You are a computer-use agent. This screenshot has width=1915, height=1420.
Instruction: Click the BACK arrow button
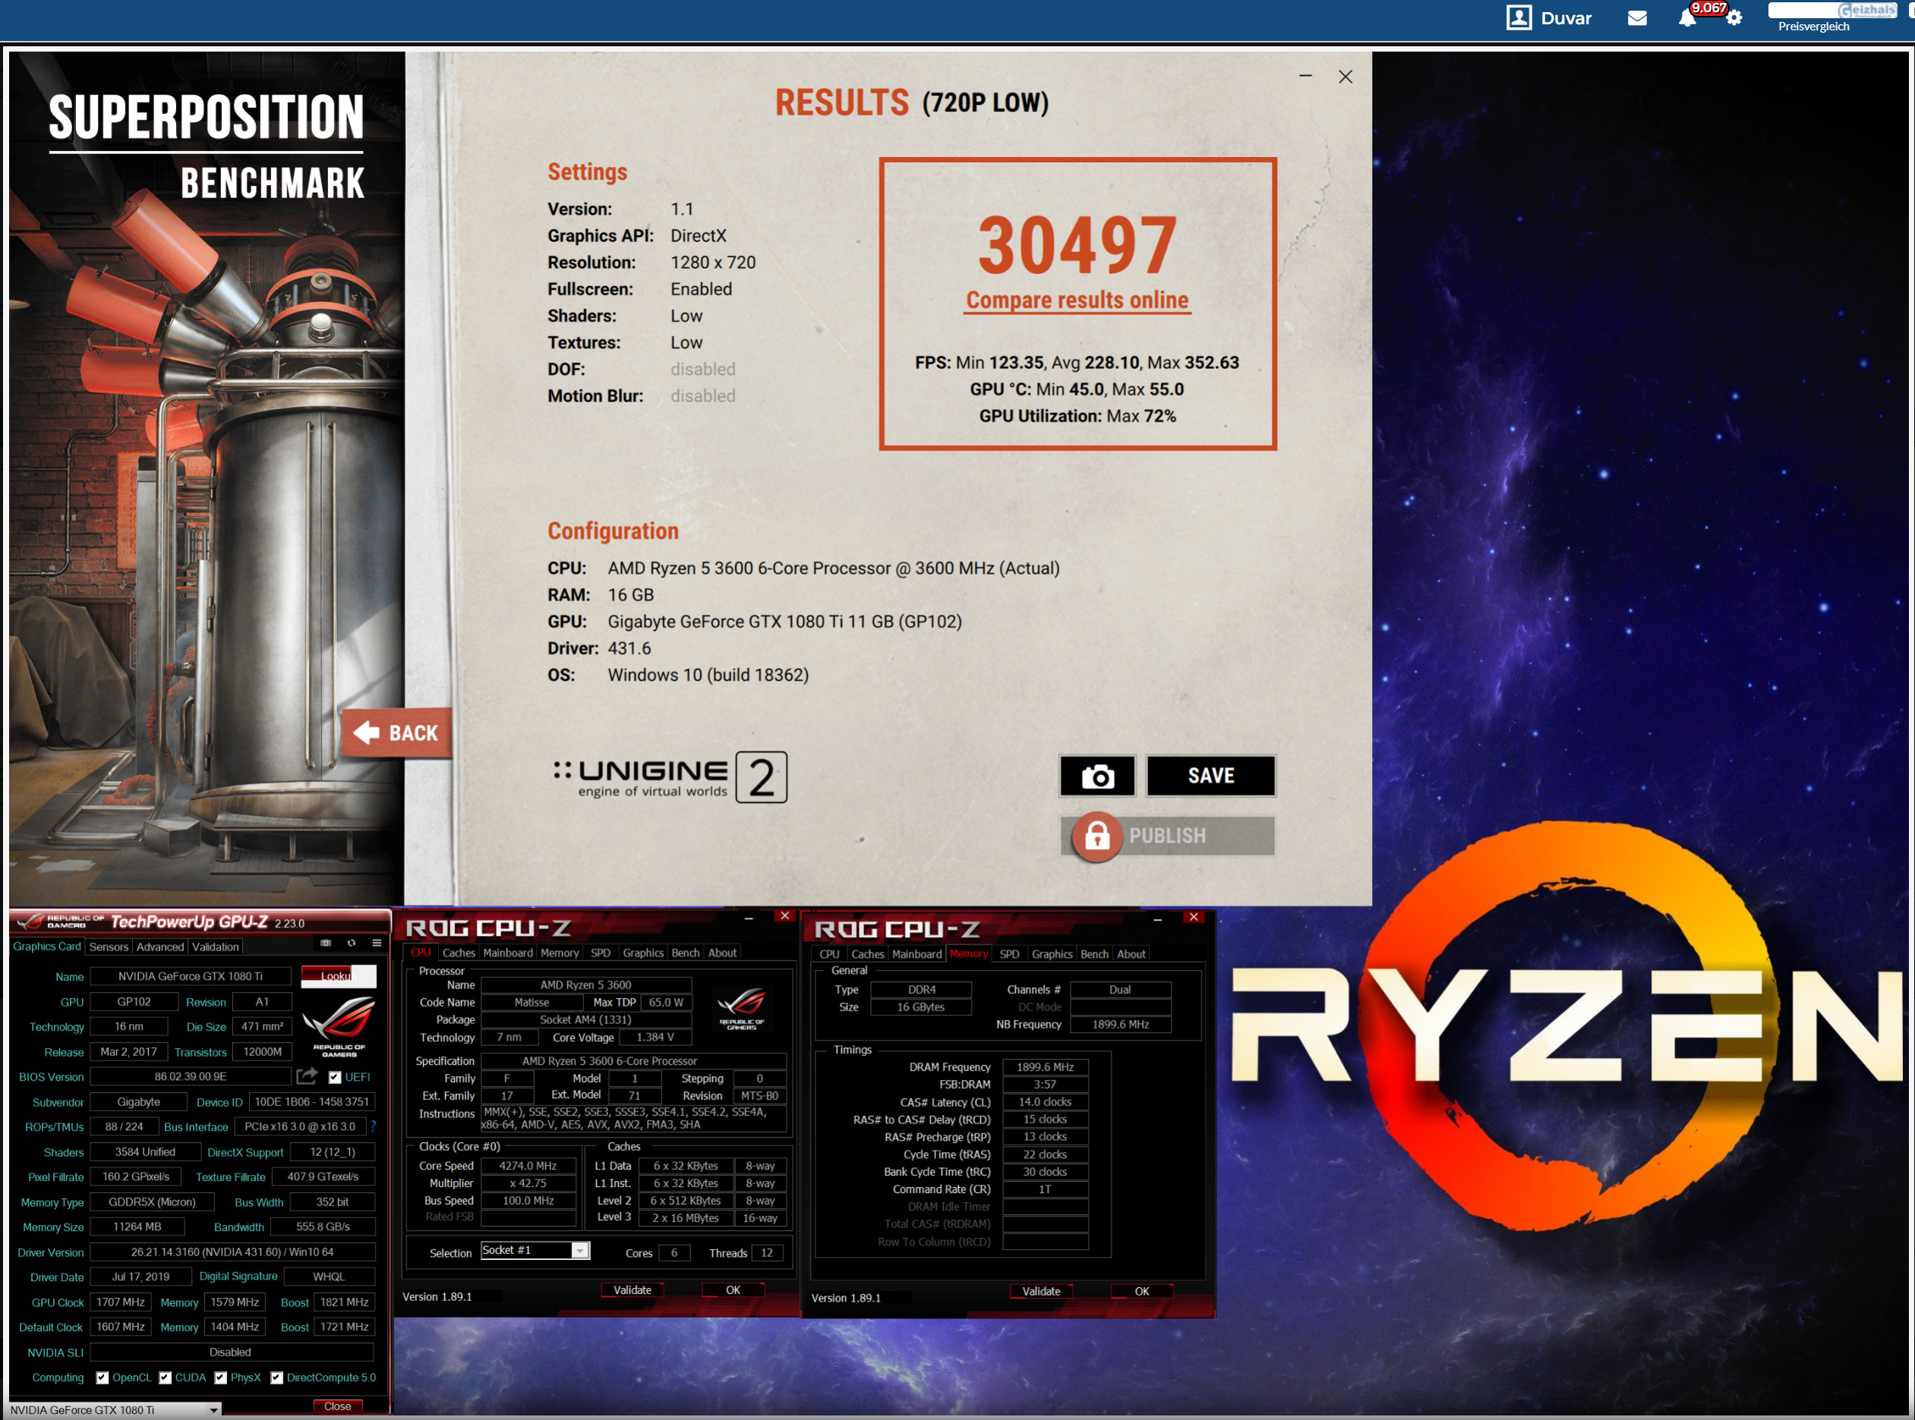tap(396, 732)
